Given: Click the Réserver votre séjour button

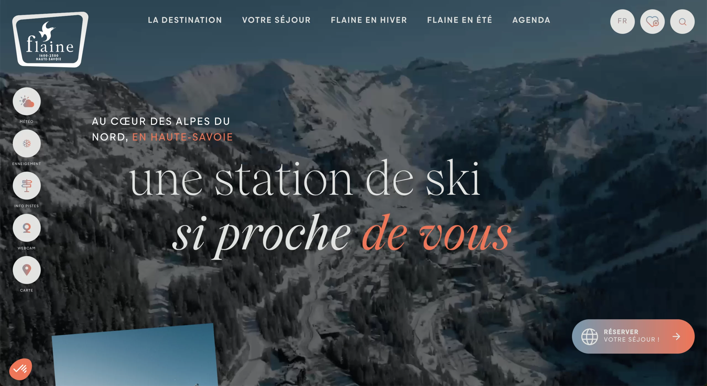Looking at the screenshot, I should (x=633, y=336).
